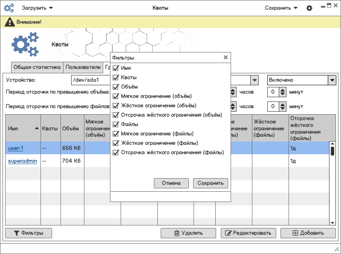
Task: Sort by the Квоты column header
Action: click(x=50, y=128)
